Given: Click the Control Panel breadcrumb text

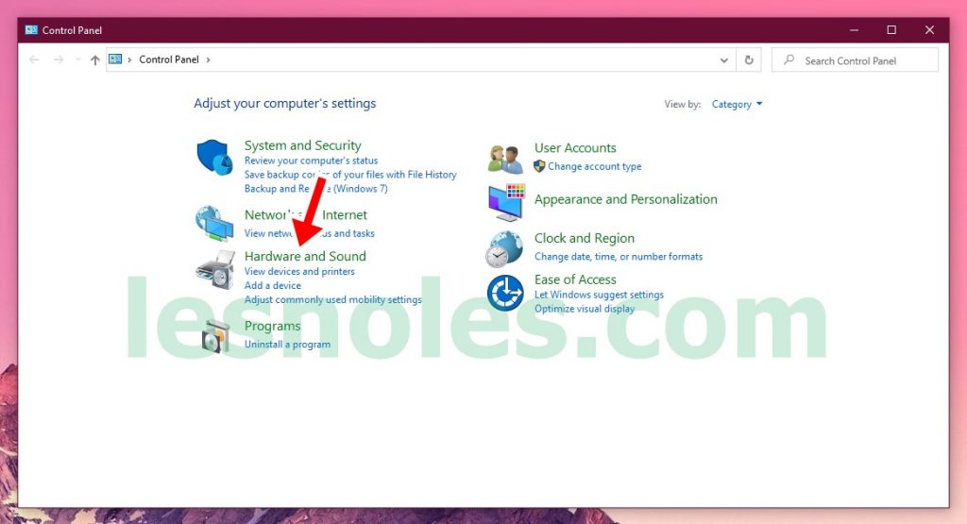Looking at the screenshot, I should [x=169, y=59].
